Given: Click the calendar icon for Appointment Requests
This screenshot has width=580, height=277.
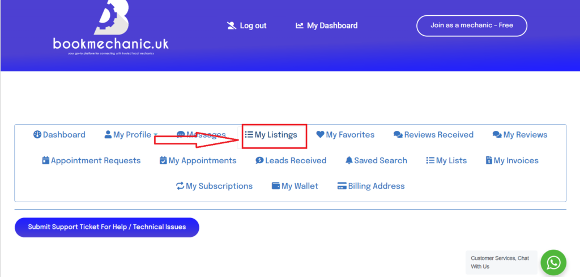Looking at the screenshot, I should (46, 160).
